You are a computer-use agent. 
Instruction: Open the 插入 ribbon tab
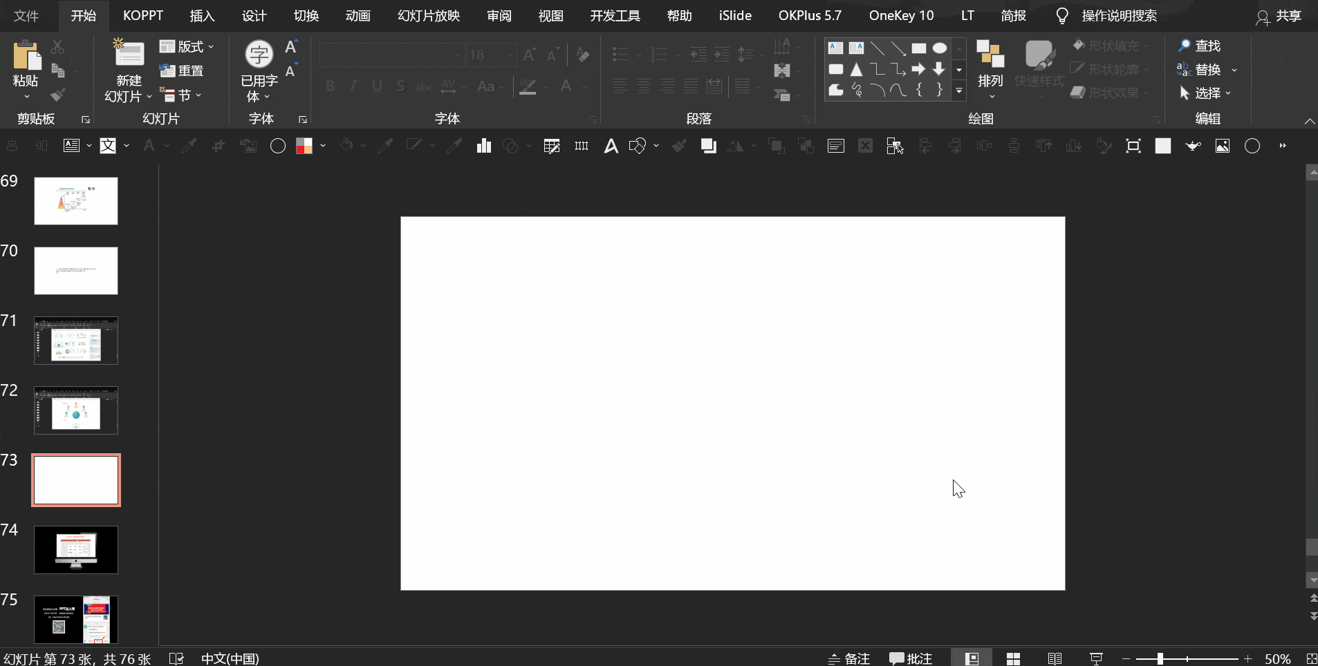(x=202, y=15)
